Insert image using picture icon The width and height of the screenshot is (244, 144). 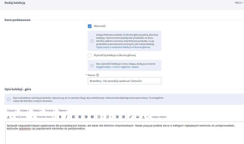[x=138, y=117]
